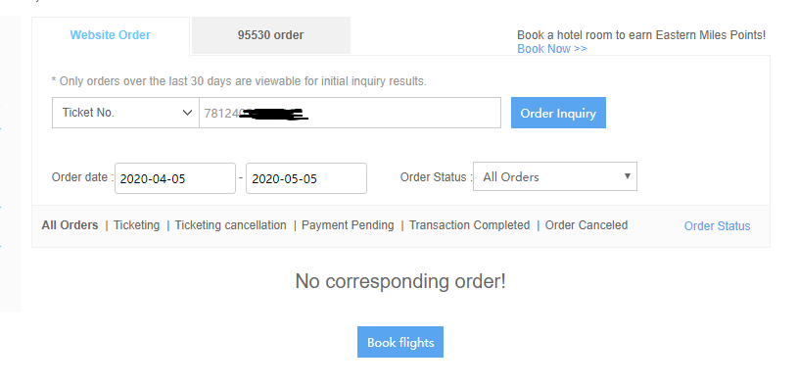
Task: Show Order Canceled orders
Action: click(586, 225)
